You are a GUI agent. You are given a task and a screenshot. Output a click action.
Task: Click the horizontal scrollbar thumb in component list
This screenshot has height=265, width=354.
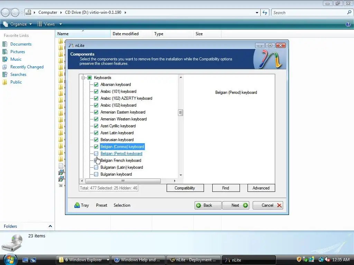[123, 181]
